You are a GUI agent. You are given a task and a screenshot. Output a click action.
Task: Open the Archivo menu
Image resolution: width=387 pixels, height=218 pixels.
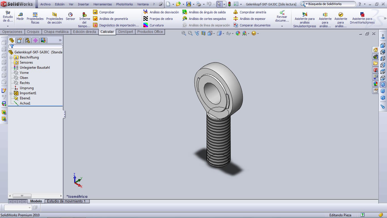coord(45,4)
